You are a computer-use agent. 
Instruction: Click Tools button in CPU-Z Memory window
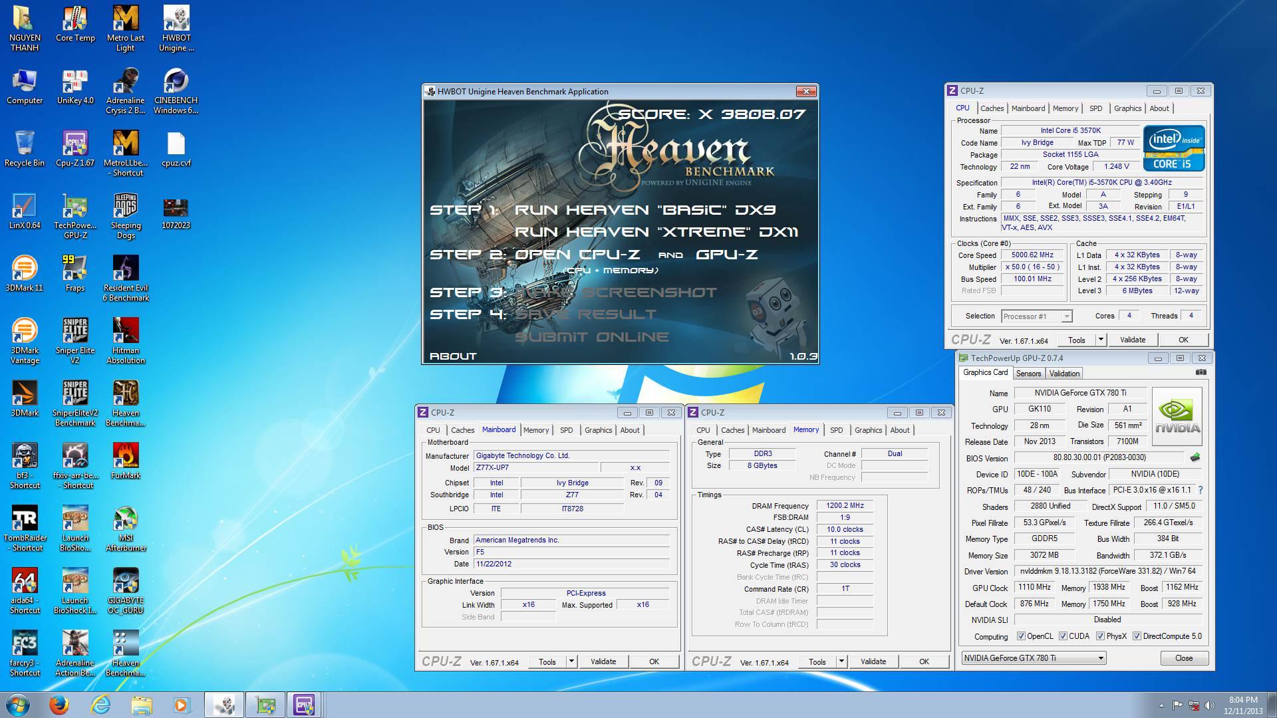coord(817,661)
